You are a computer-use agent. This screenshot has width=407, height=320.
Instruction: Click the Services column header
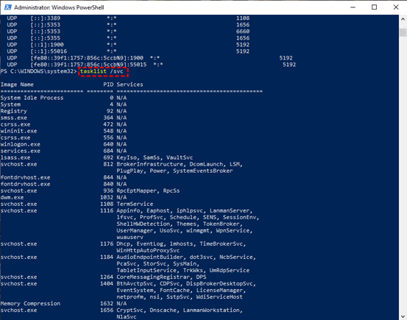130,85
